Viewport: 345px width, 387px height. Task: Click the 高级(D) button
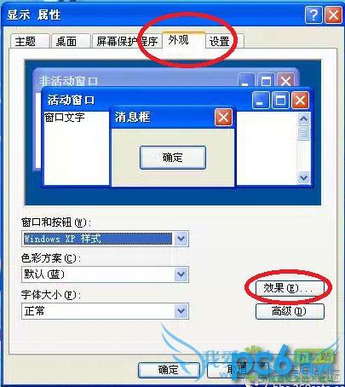[x=290, y=311]
